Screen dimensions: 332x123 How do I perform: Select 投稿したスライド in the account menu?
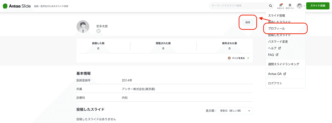[x=279, y=35]
